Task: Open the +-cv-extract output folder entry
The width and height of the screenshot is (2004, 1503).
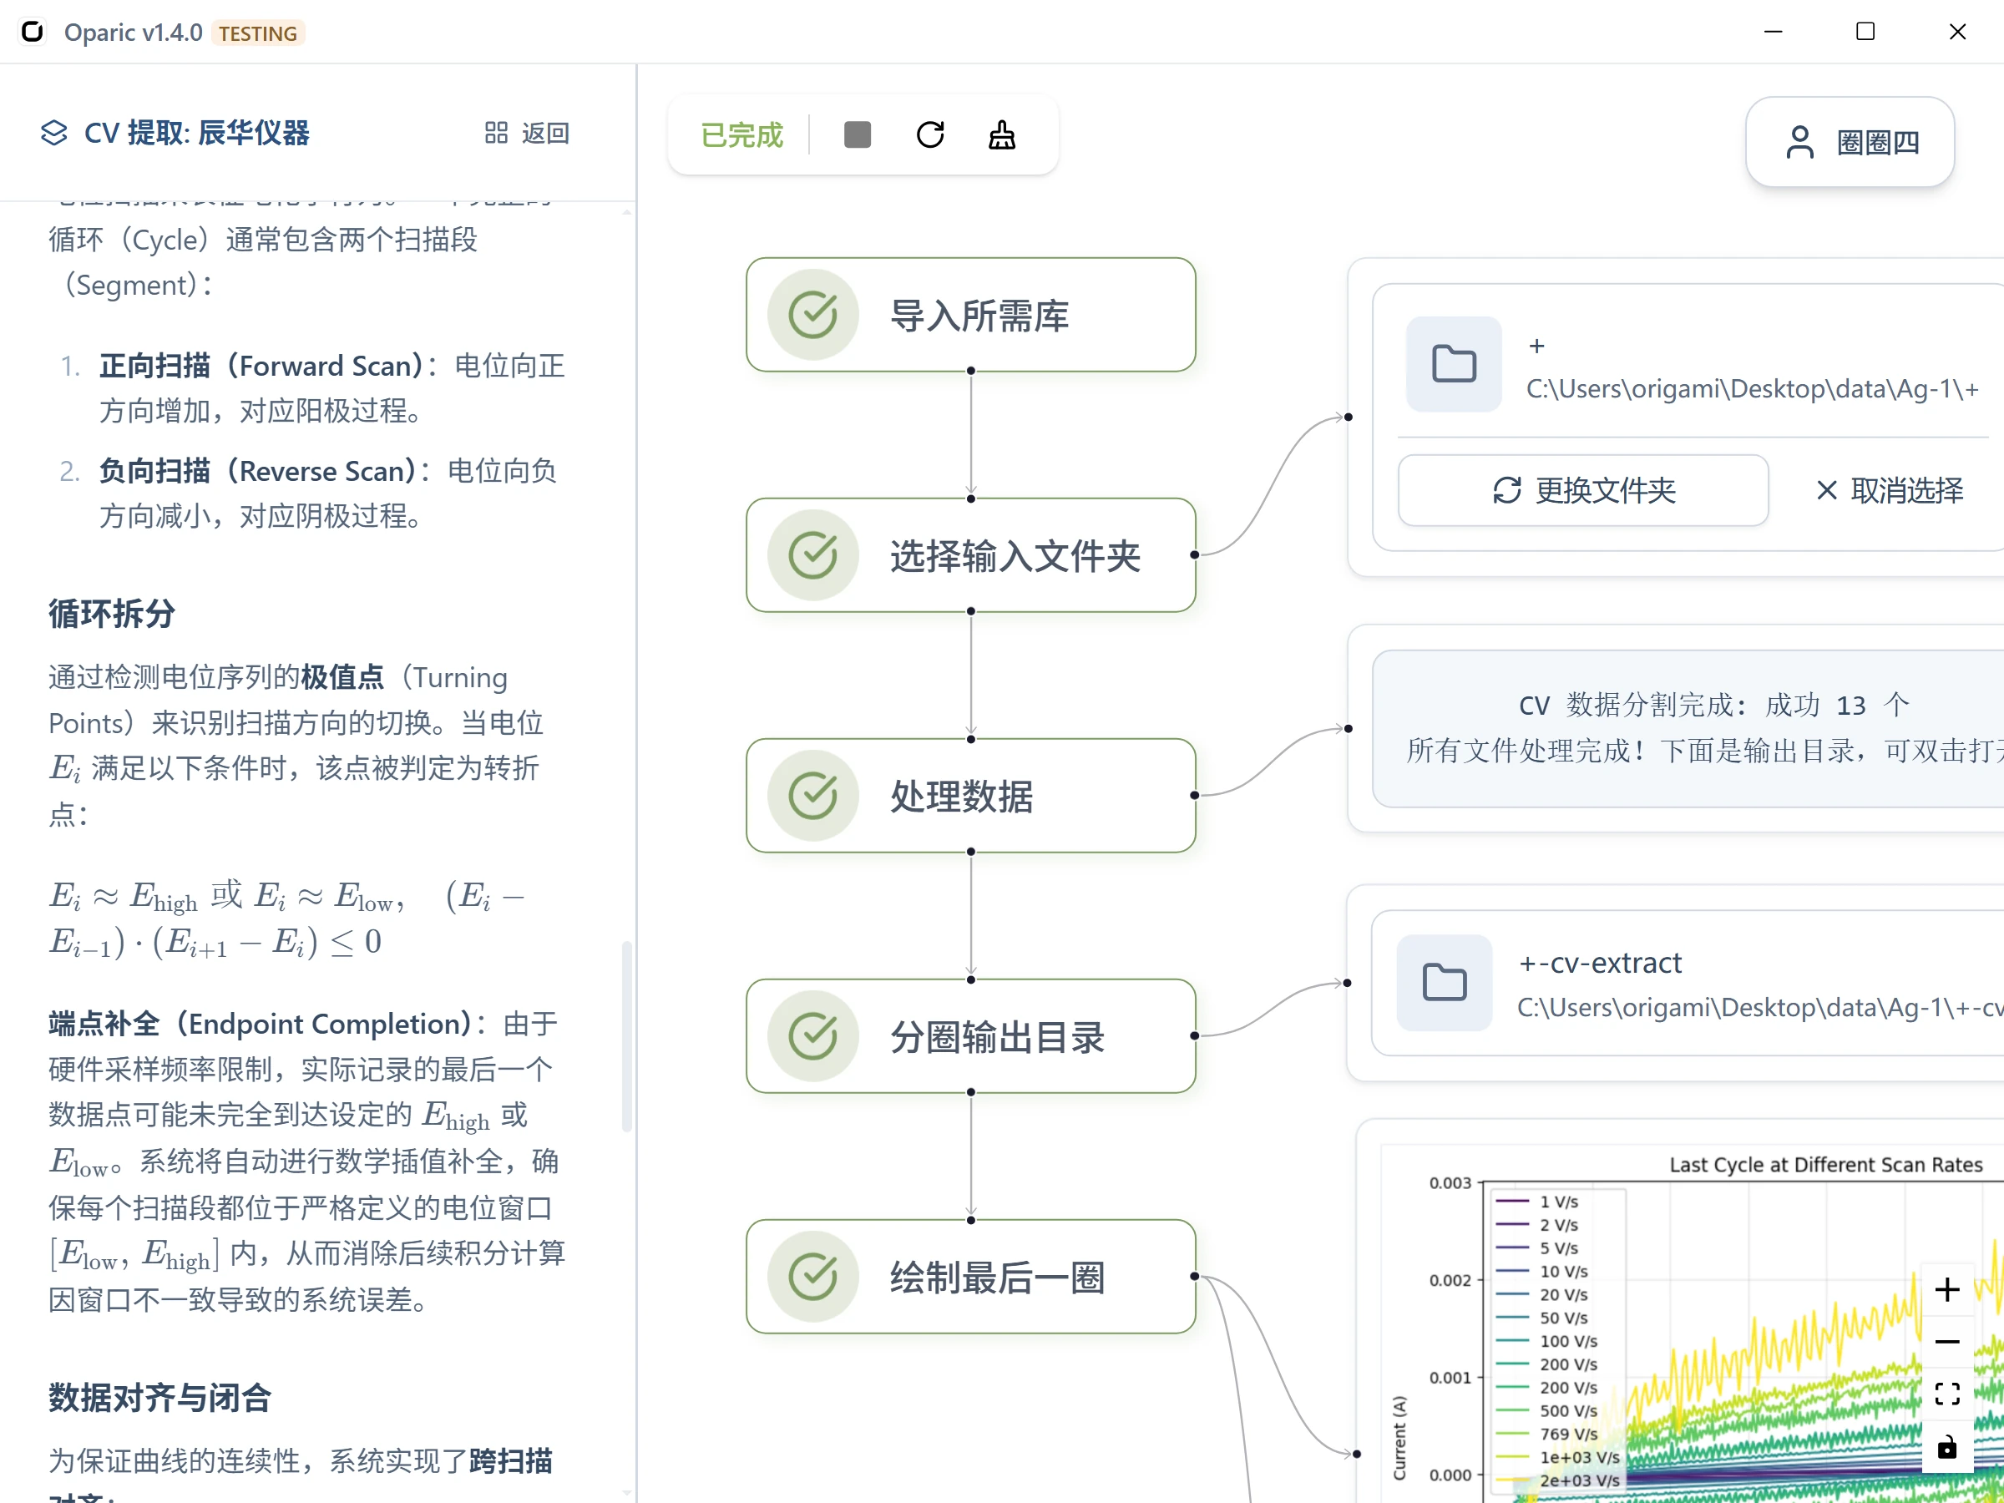Action: tap(1688, 983)
